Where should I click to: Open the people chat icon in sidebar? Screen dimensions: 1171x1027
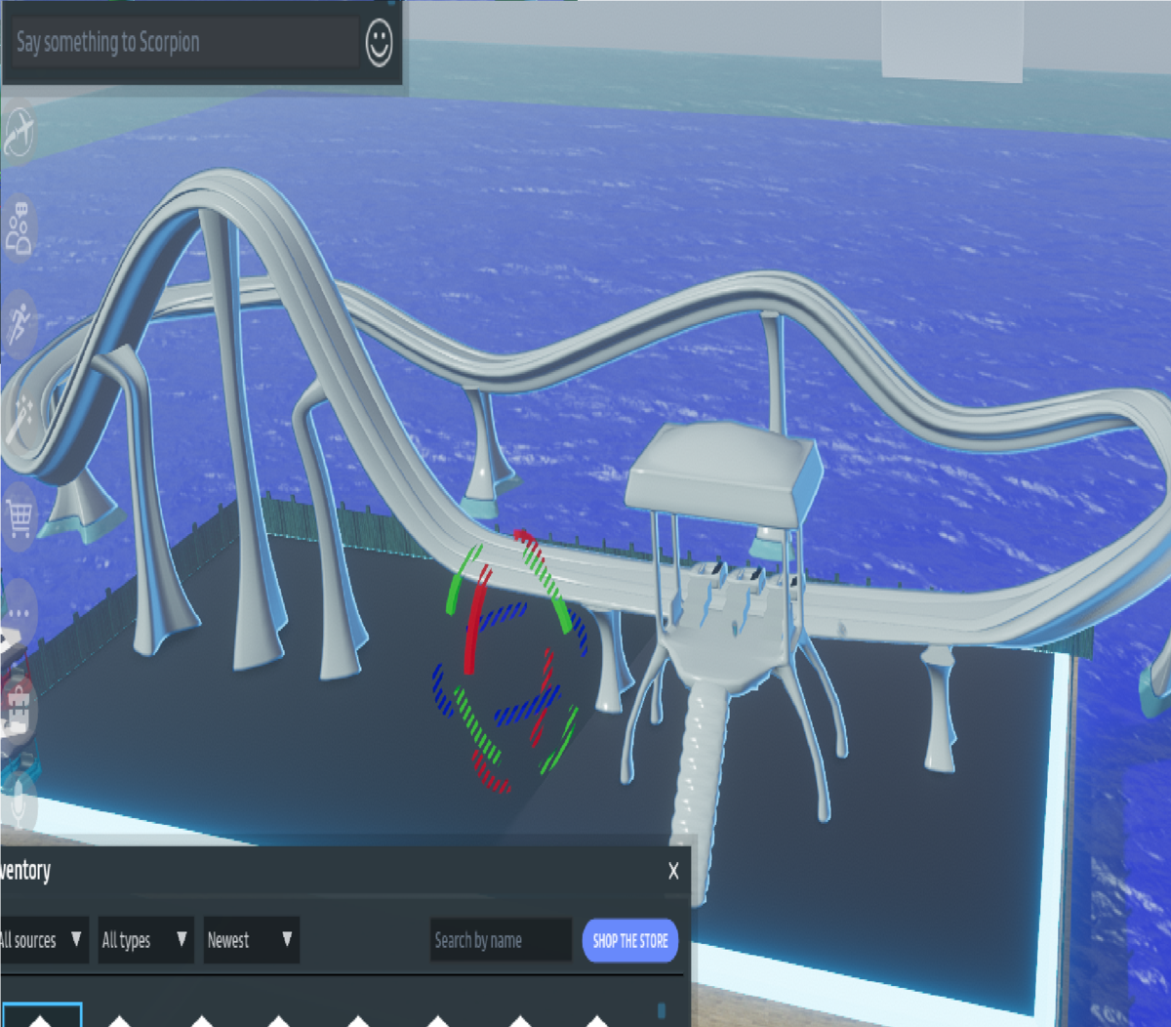pyautogui.click(x=19, y=228)
